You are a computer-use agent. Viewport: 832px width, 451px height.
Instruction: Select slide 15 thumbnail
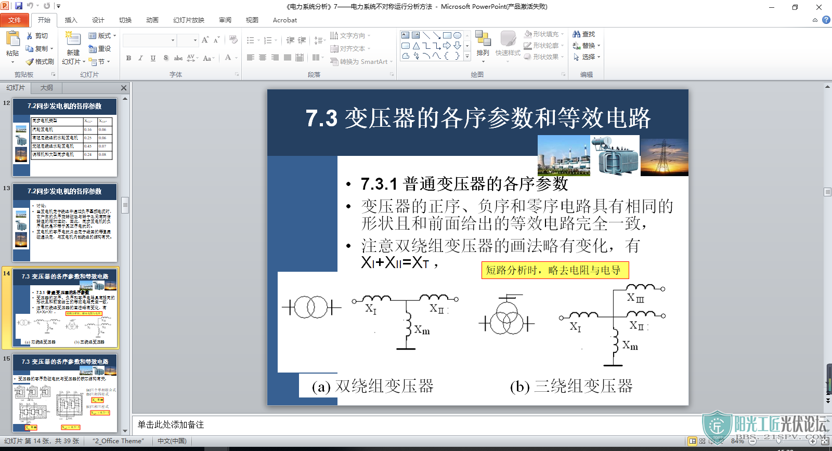click(65, 393)
